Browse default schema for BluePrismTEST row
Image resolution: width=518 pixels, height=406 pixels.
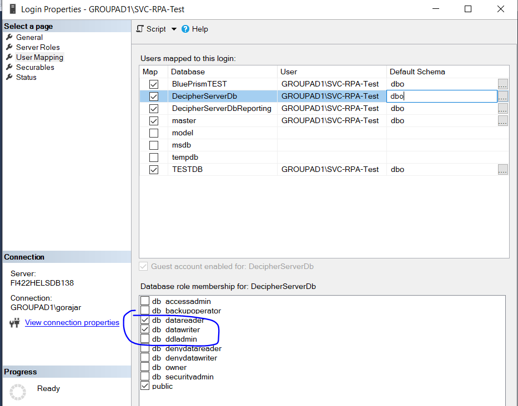tap(503, 84)
